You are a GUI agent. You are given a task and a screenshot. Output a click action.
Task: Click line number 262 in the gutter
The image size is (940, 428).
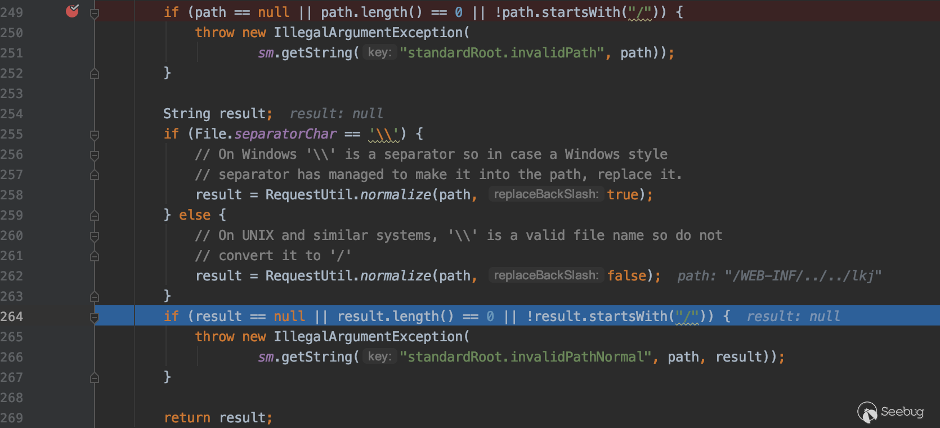click(x=12, y=276)
